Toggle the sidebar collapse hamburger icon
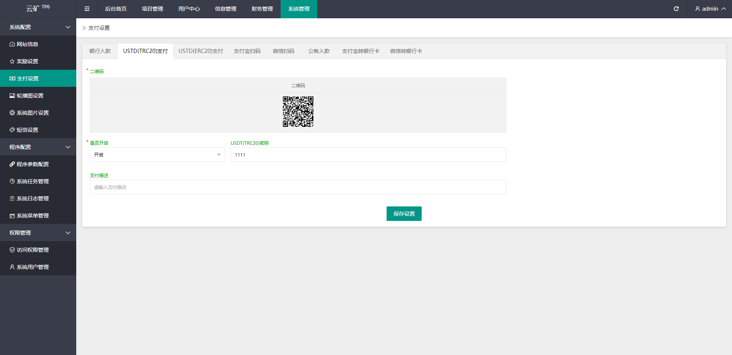 (87, 9)
